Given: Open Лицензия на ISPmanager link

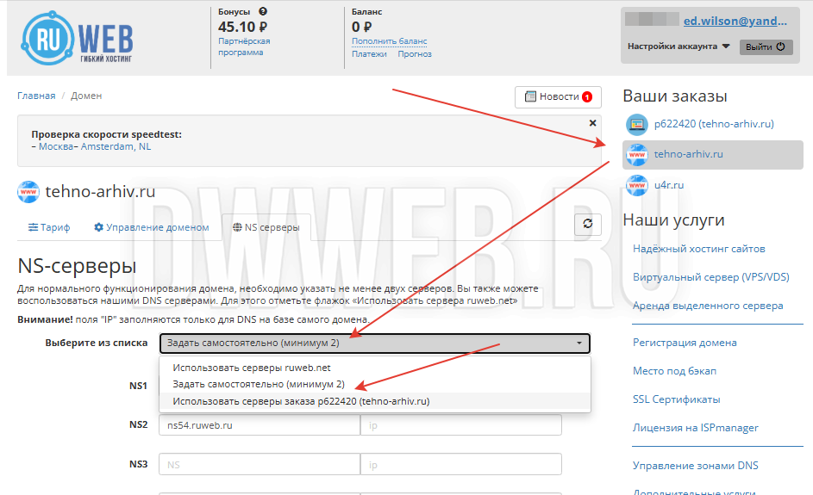Looking at the screenshot, I should (695, 428).
